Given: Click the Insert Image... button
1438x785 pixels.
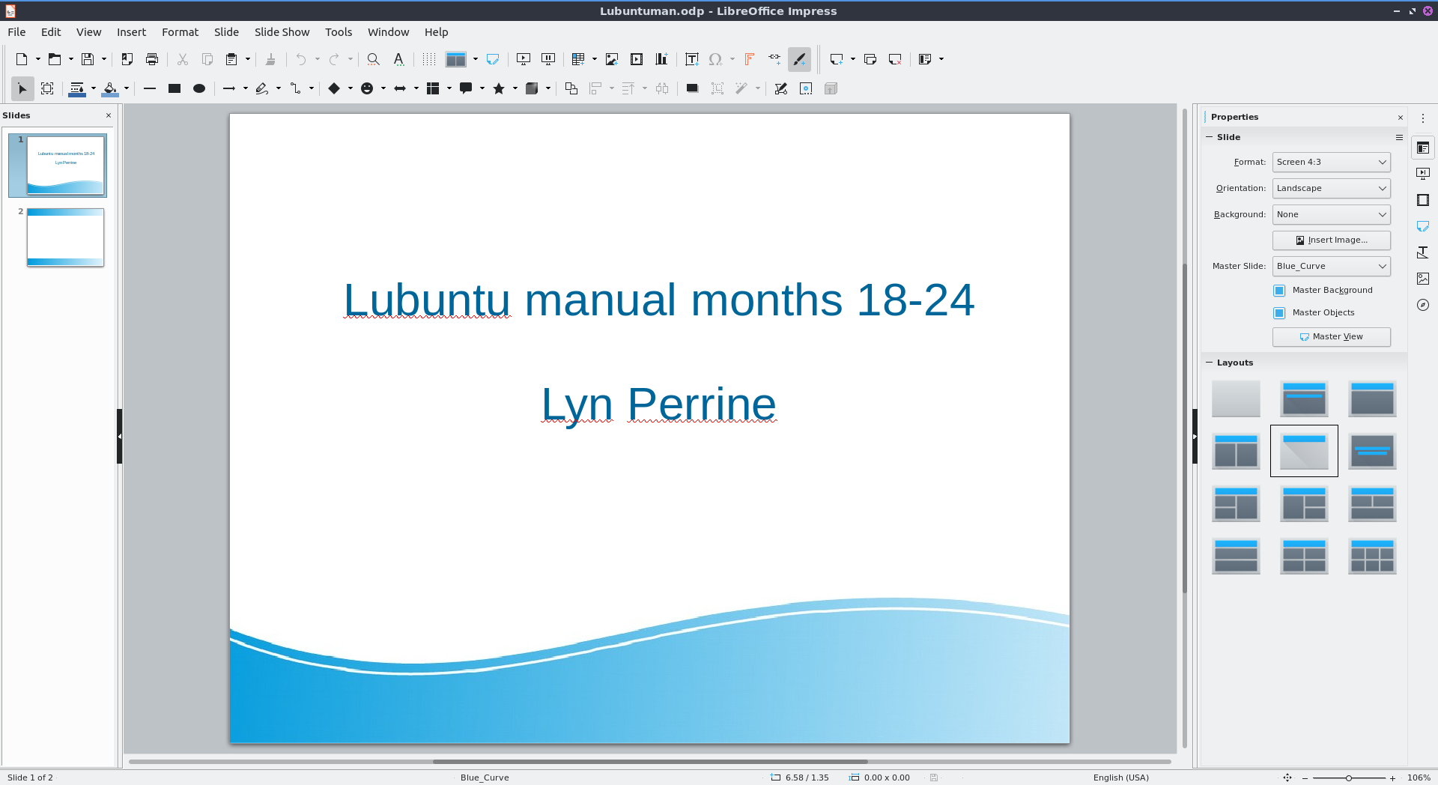Looking at the screenshot, I should click(1331, 240).
